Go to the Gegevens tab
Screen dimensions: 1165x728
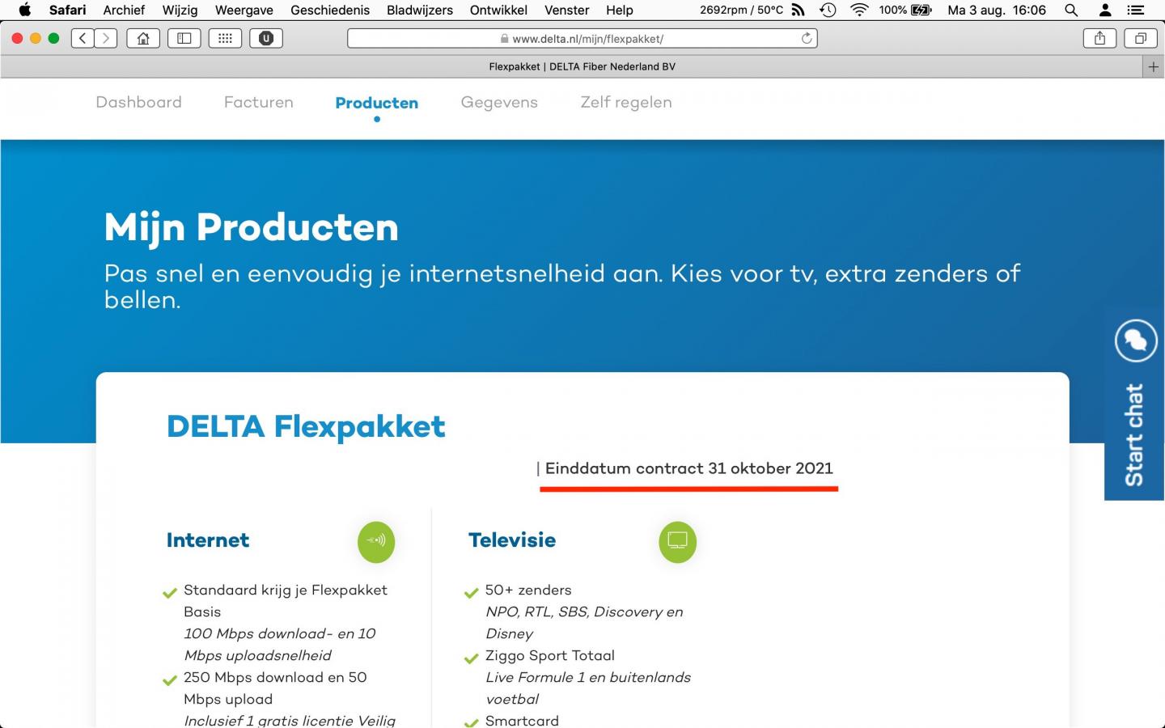pyautogui.click(x=499, y=102)
